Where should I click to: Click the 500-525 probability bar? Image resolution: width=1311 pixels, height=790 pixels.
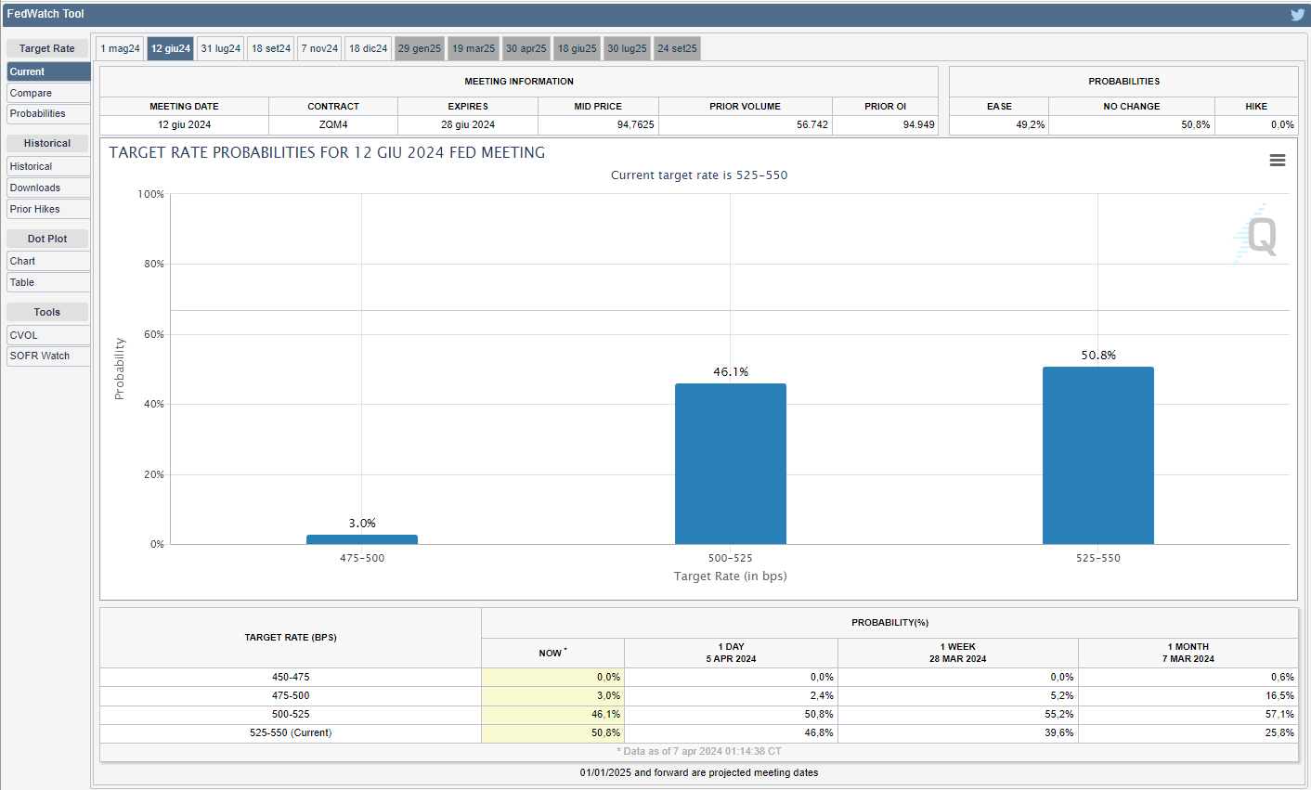pyautogui.click(x=730, y=464)
